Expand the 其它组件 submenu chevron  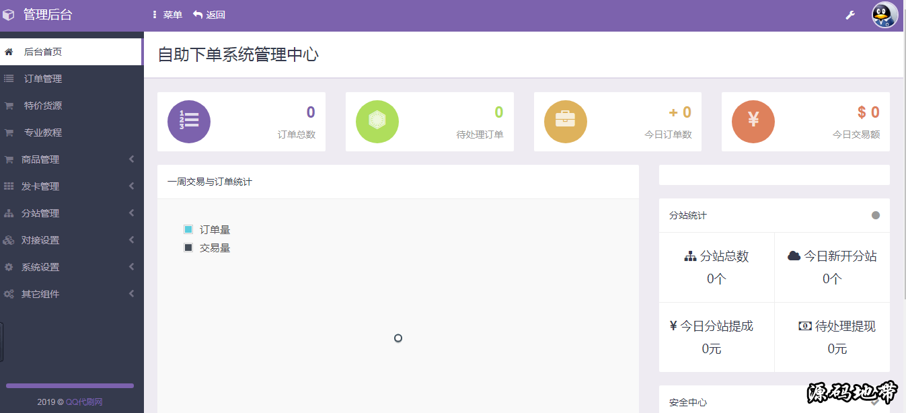[x=132, y=294]
